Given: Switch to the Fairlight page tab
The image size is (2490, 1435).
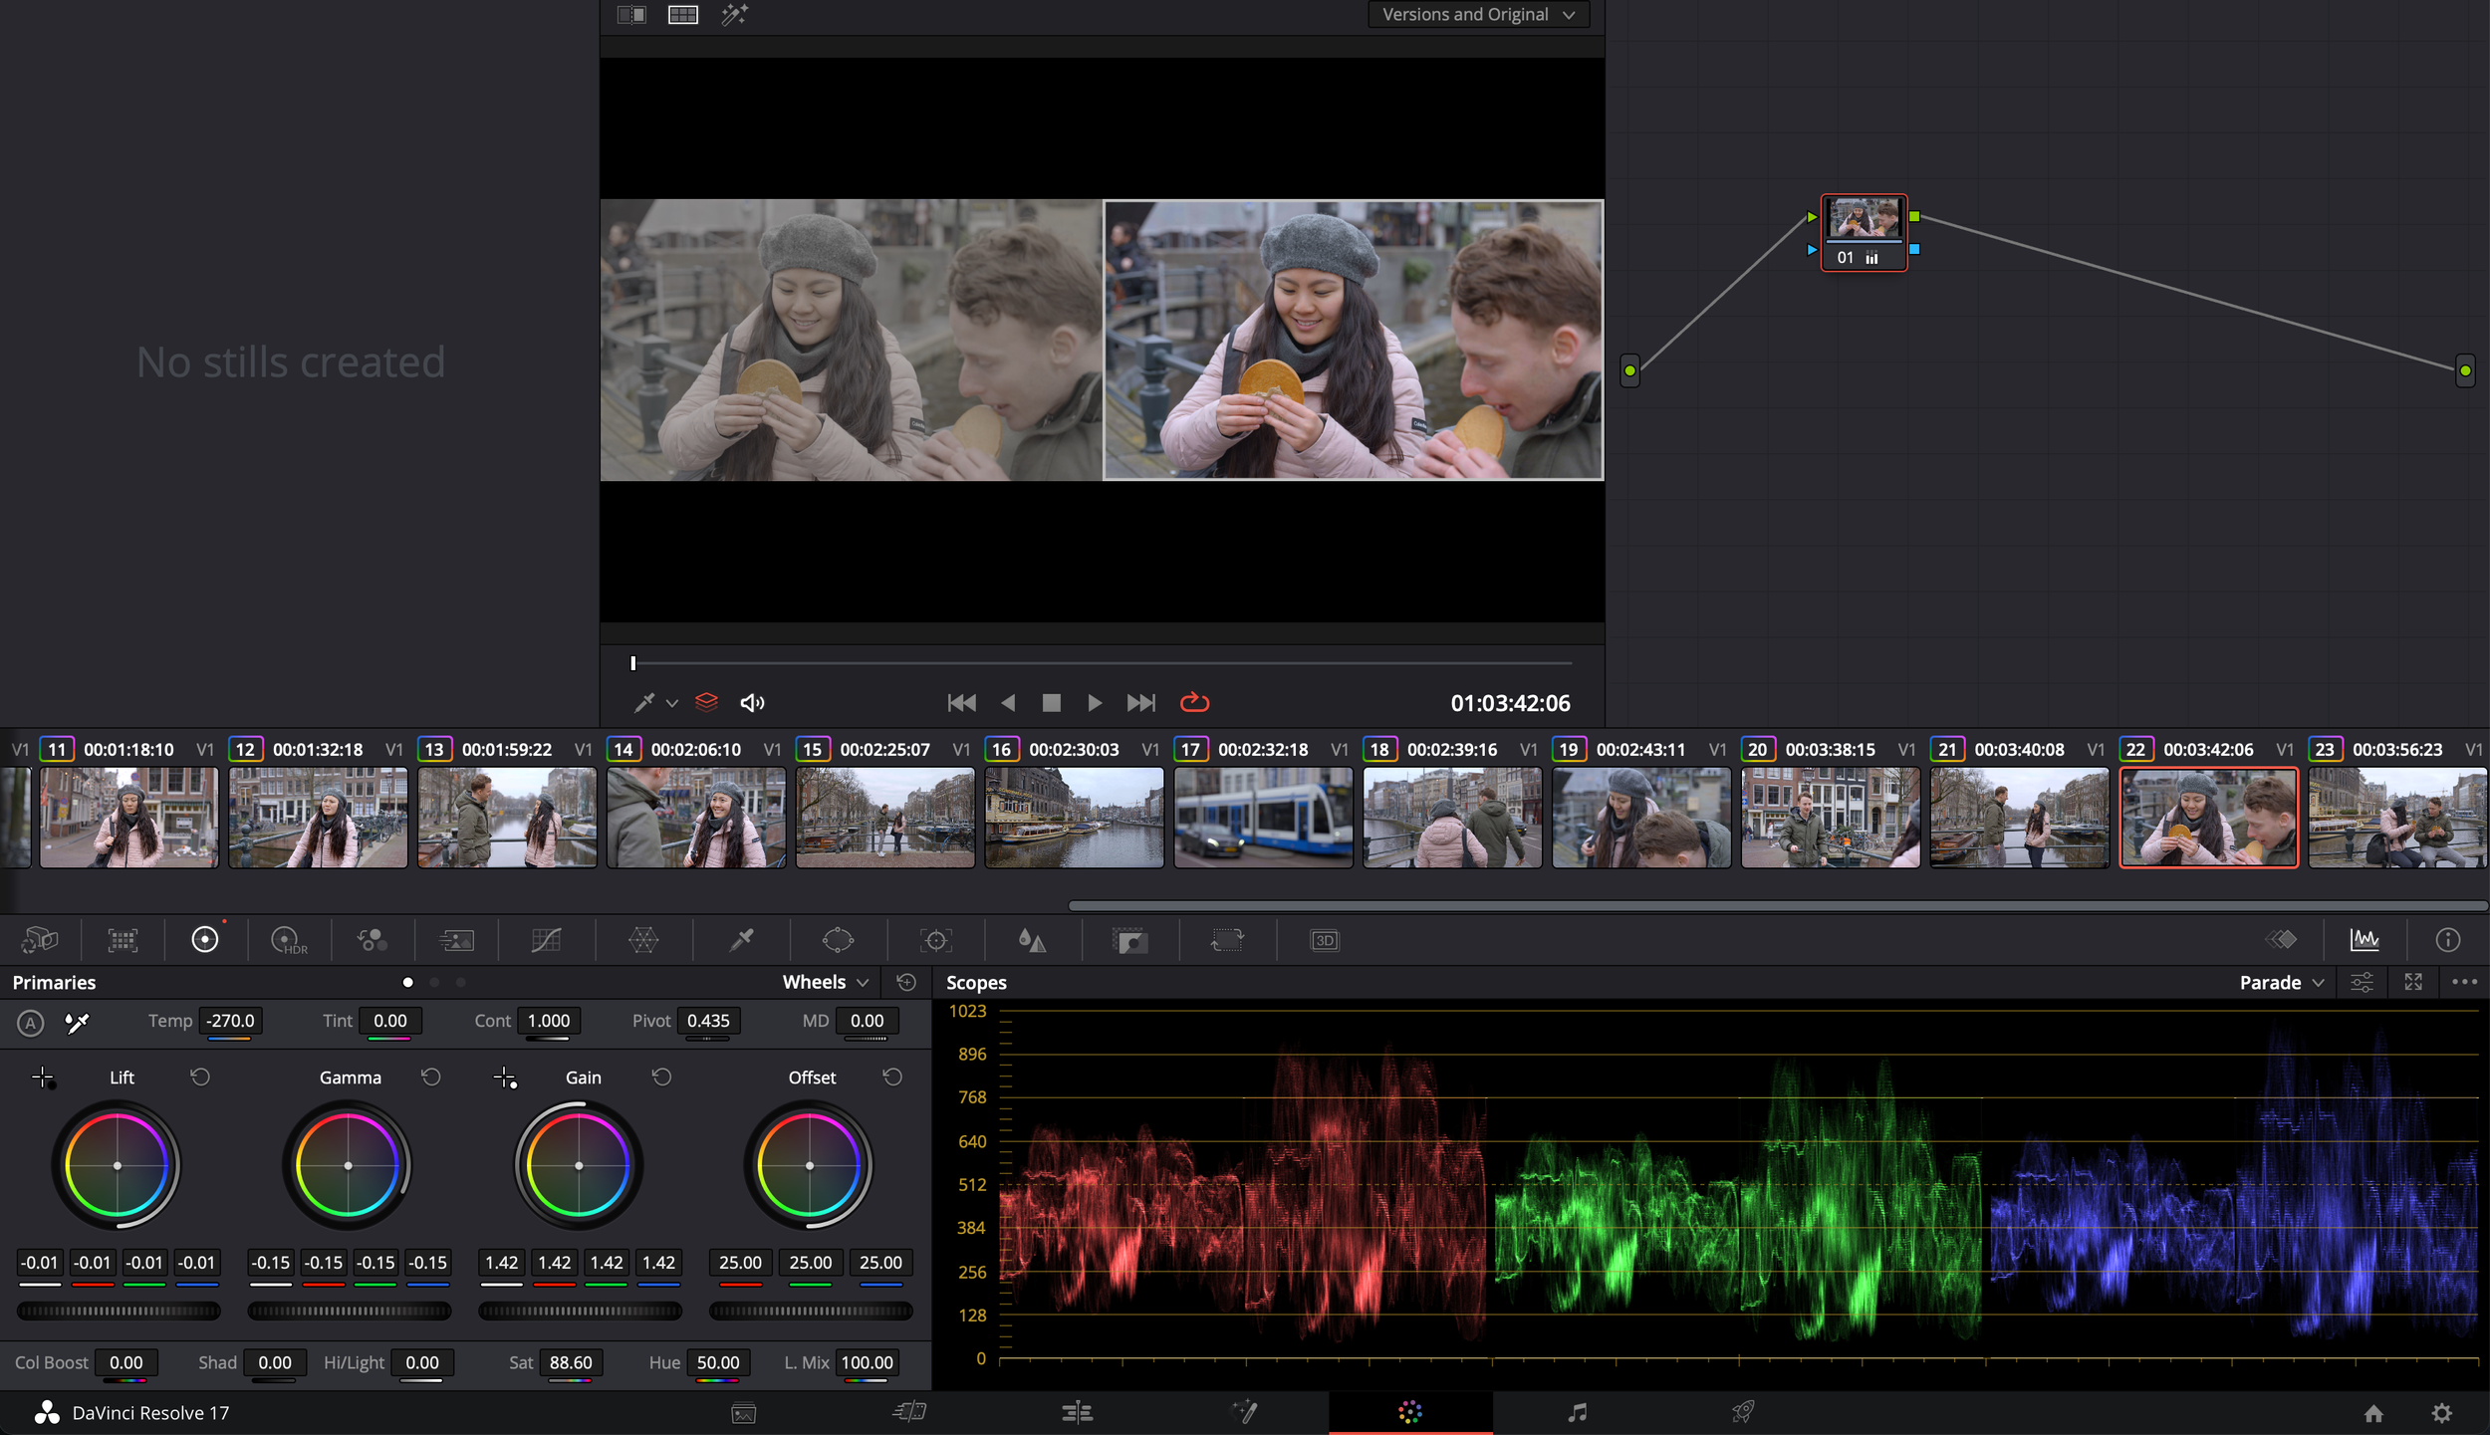Looking at the screenshot, I should (x=1577, y=1412).
